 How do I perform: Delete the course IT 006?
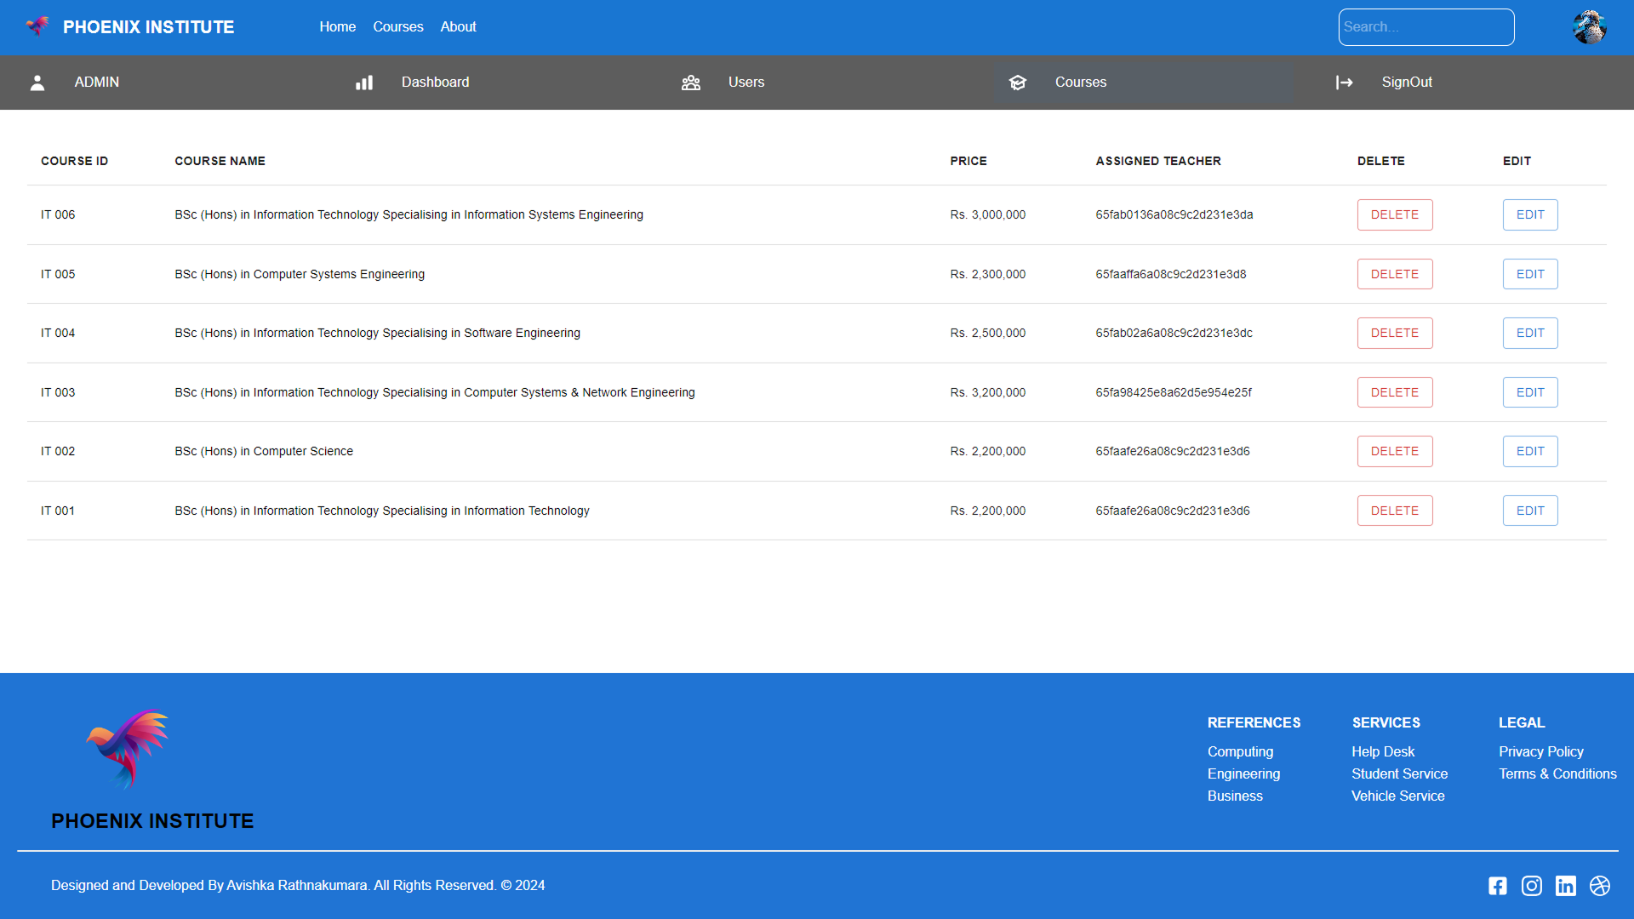[1394, 214]
